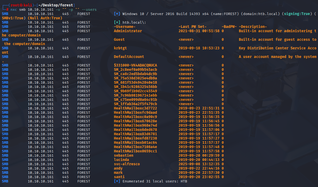Select the DefaultAccount username
The height and width of the screenshot is (187, 318).
pyautogui.click(x=129, y=57)
